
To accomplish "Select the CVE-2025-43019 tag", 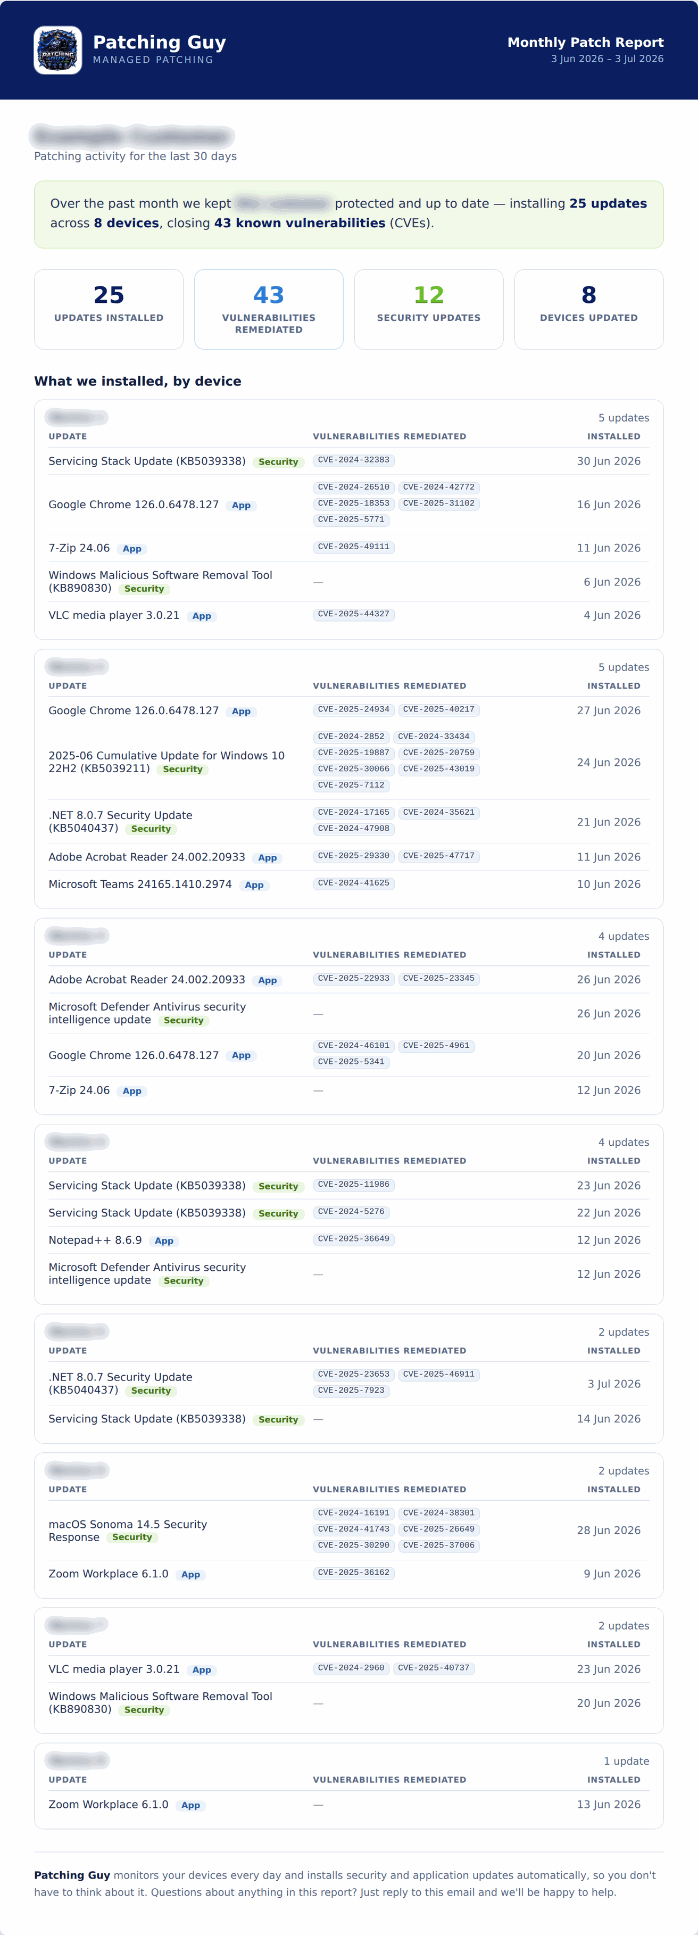I will [x=438, y=769].
